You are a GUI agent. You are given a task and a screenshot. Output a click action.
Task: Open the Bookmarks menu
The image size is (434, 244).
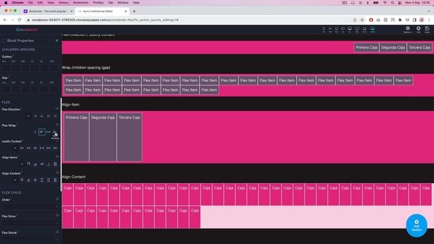(x=81, y=3)
